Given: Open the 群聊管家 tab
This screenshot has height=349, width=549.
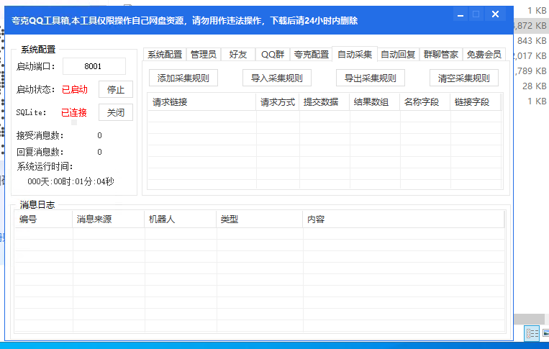Looking at the screenshot, I should [x=440, y=55].
